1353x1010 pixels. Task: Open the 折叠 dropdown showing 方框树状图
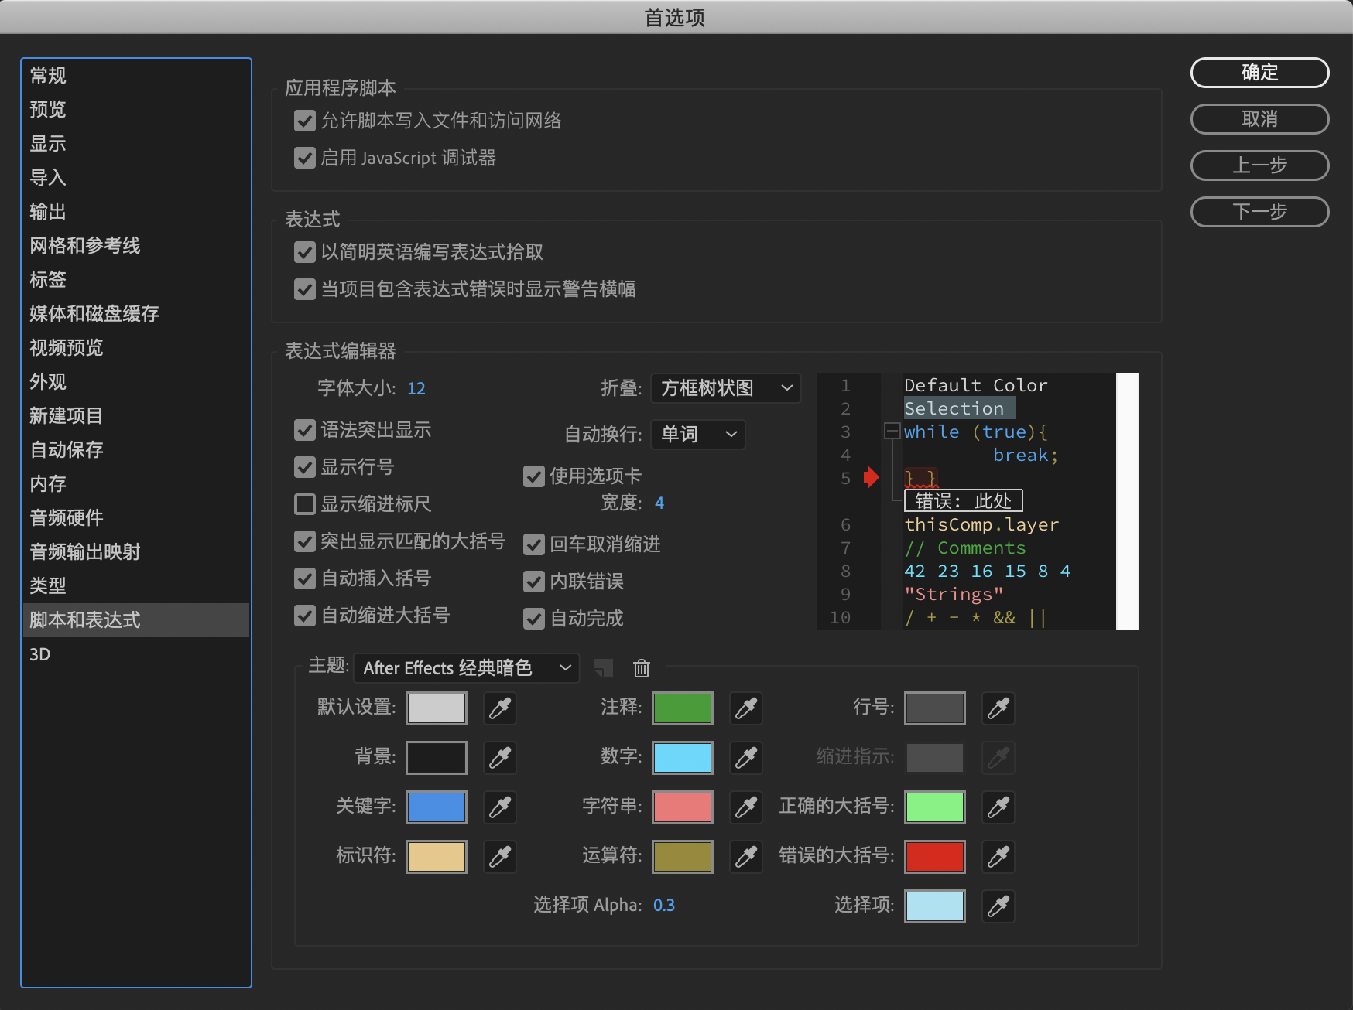pos(725,388)
